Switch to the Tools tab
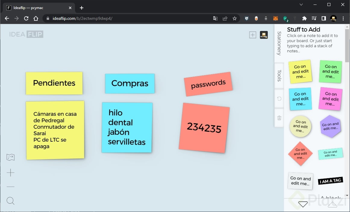350x212 pixels. click(x=279, y=76)
